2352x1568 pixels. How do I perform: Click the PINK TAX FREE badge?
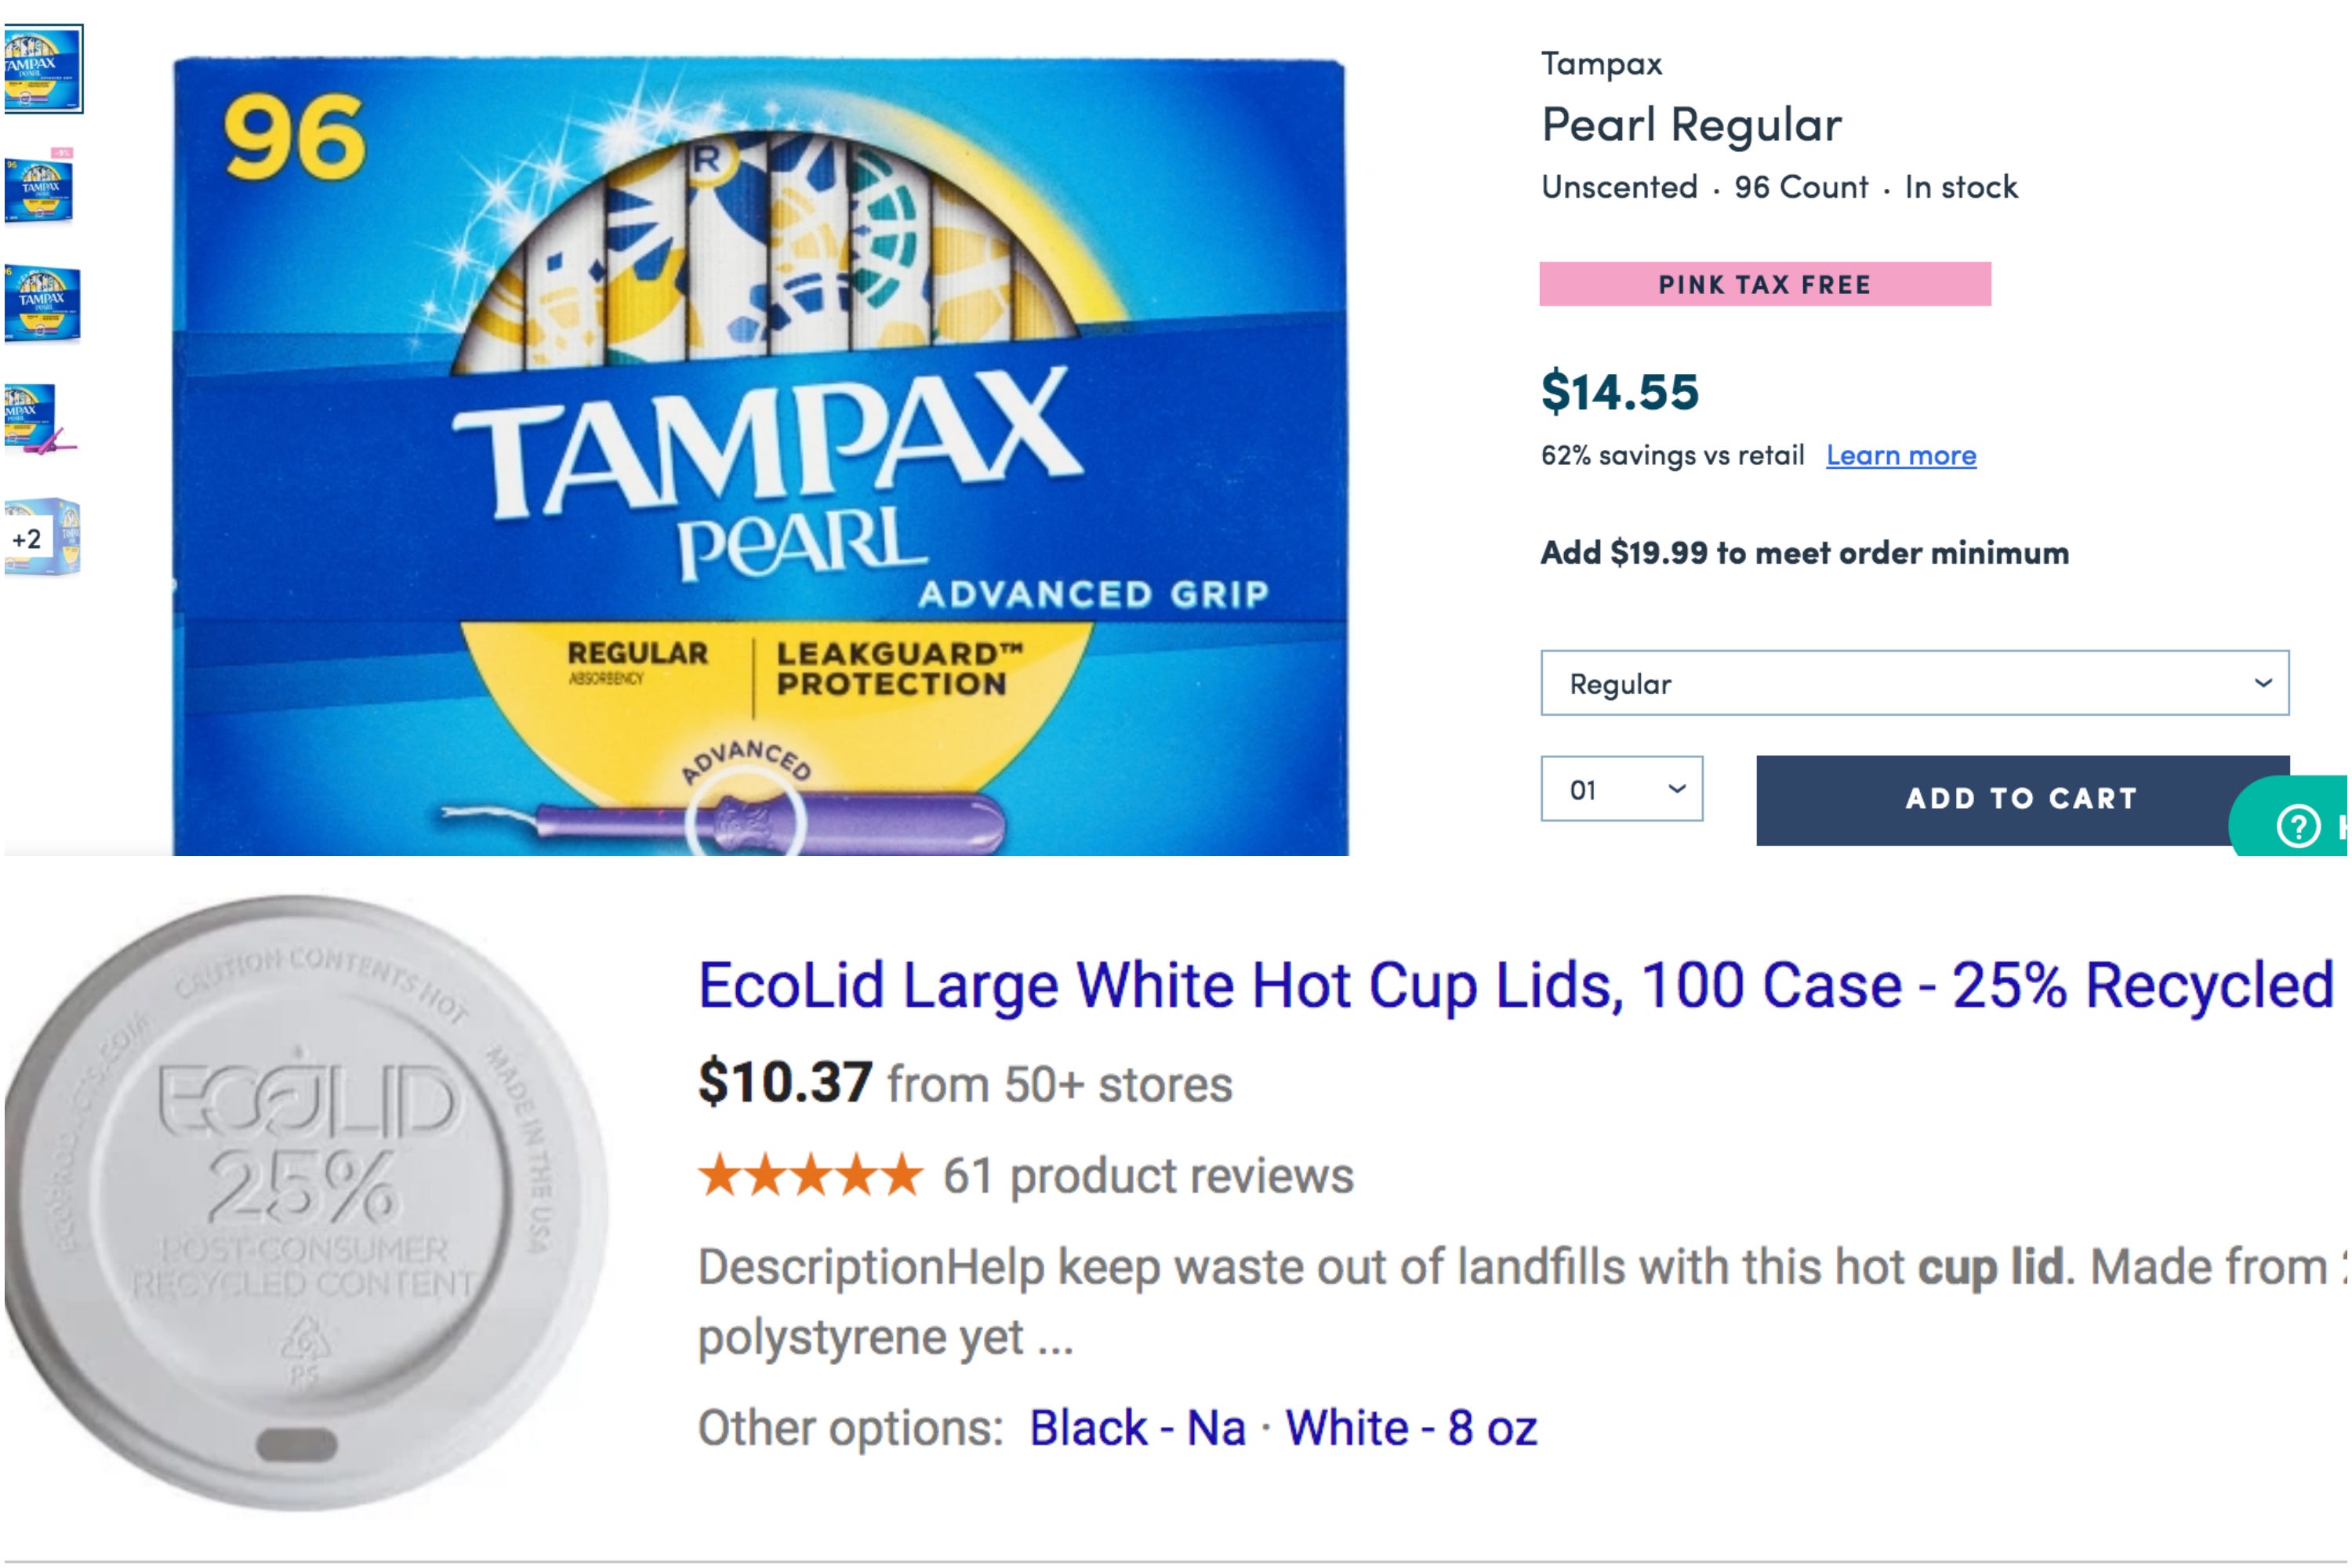point(1765,284)
